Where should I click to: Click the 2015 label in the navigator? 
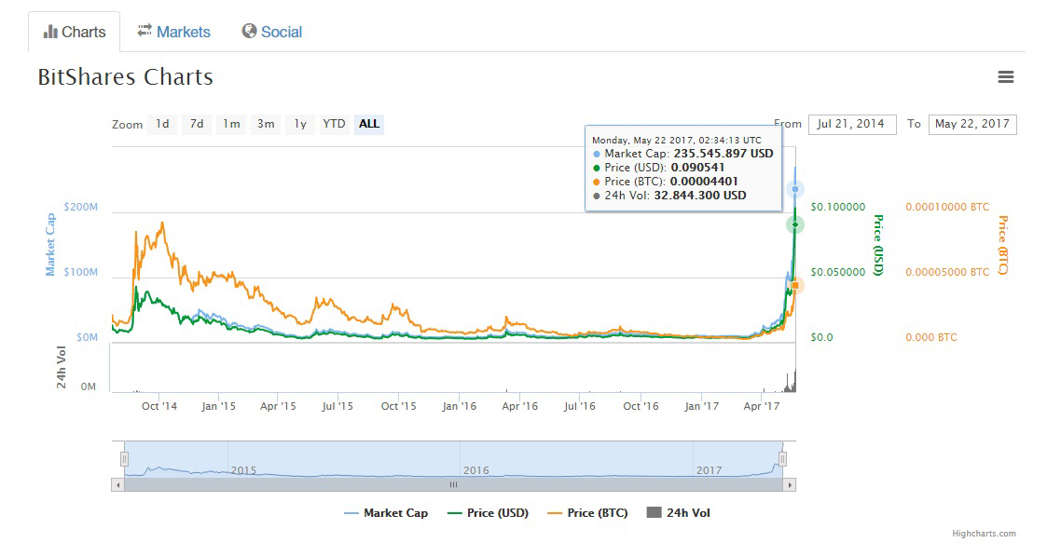pos(243,470)
